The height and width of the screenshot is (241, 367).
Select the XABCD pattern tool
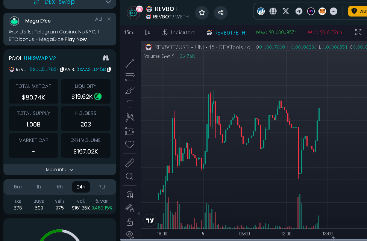(x=129, y=117)
